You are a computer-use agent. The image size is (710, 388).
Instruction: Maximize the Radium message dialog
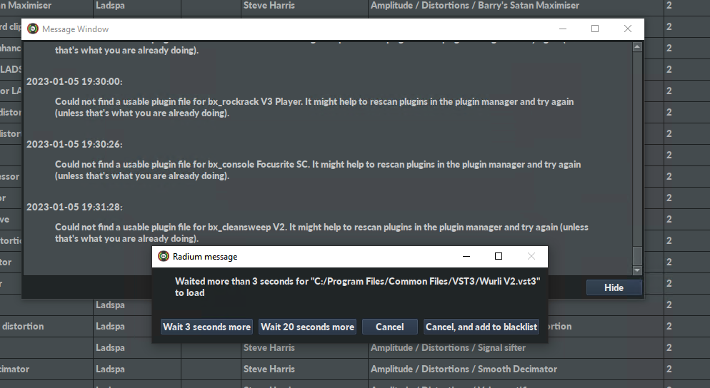click(x=499, y=257)
